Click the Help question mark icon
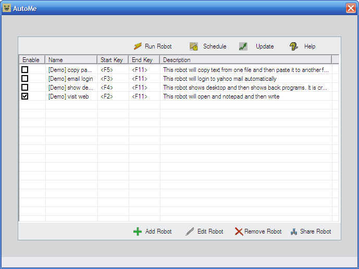This screenshot has width=359, height=269. pos(293,46)
